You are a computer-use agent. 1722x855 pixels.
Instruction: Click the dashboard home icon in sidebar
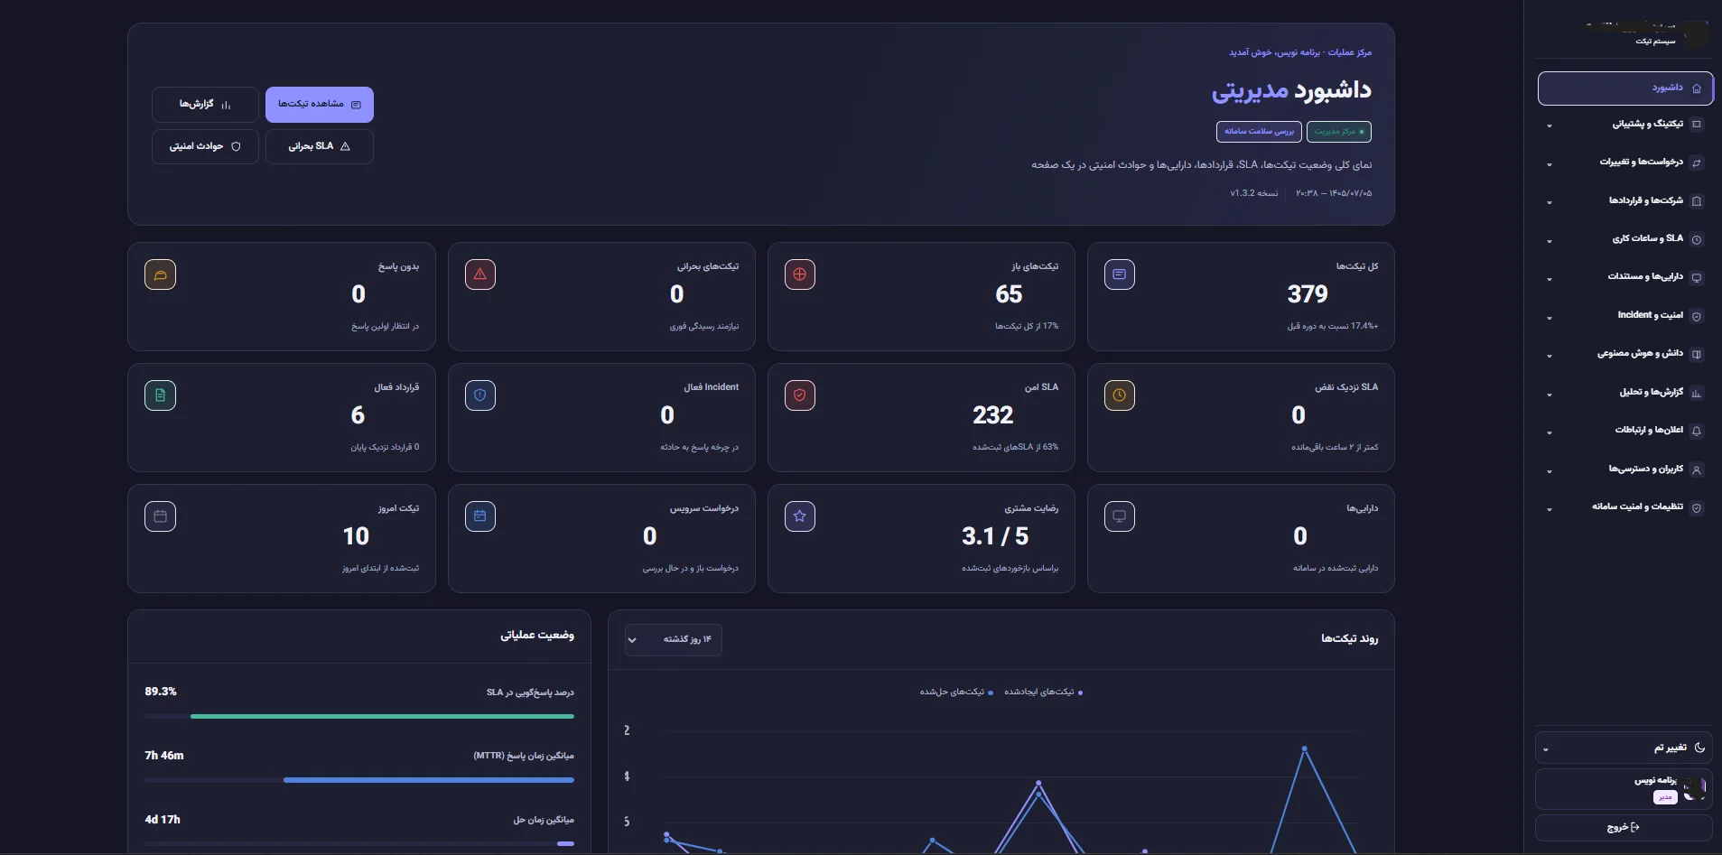(x=1697, y=88)
